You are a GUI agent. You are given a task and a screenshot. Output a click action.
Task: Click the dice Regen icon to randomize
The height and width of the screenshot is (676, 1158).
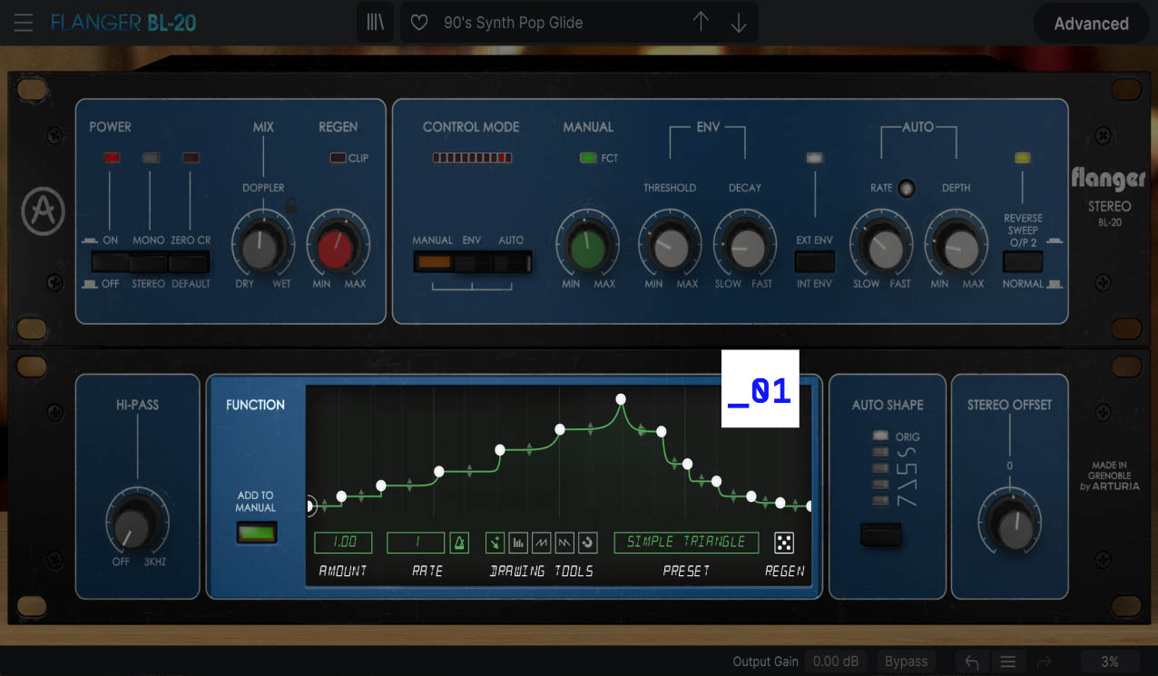[x=783, y=543]
